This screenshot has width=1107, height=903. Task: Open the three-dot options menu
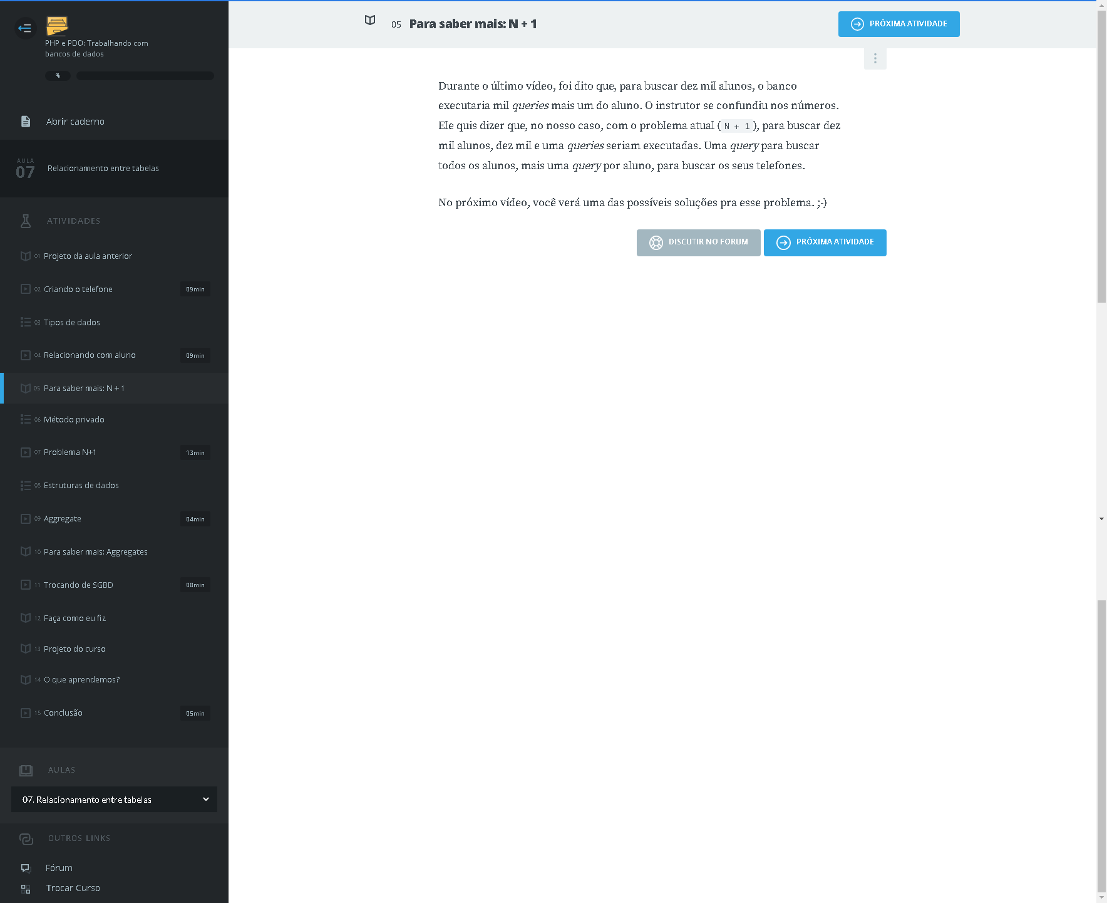click(875, 58)
